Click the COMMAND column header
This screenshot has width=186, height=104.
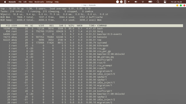click(102, 26)
